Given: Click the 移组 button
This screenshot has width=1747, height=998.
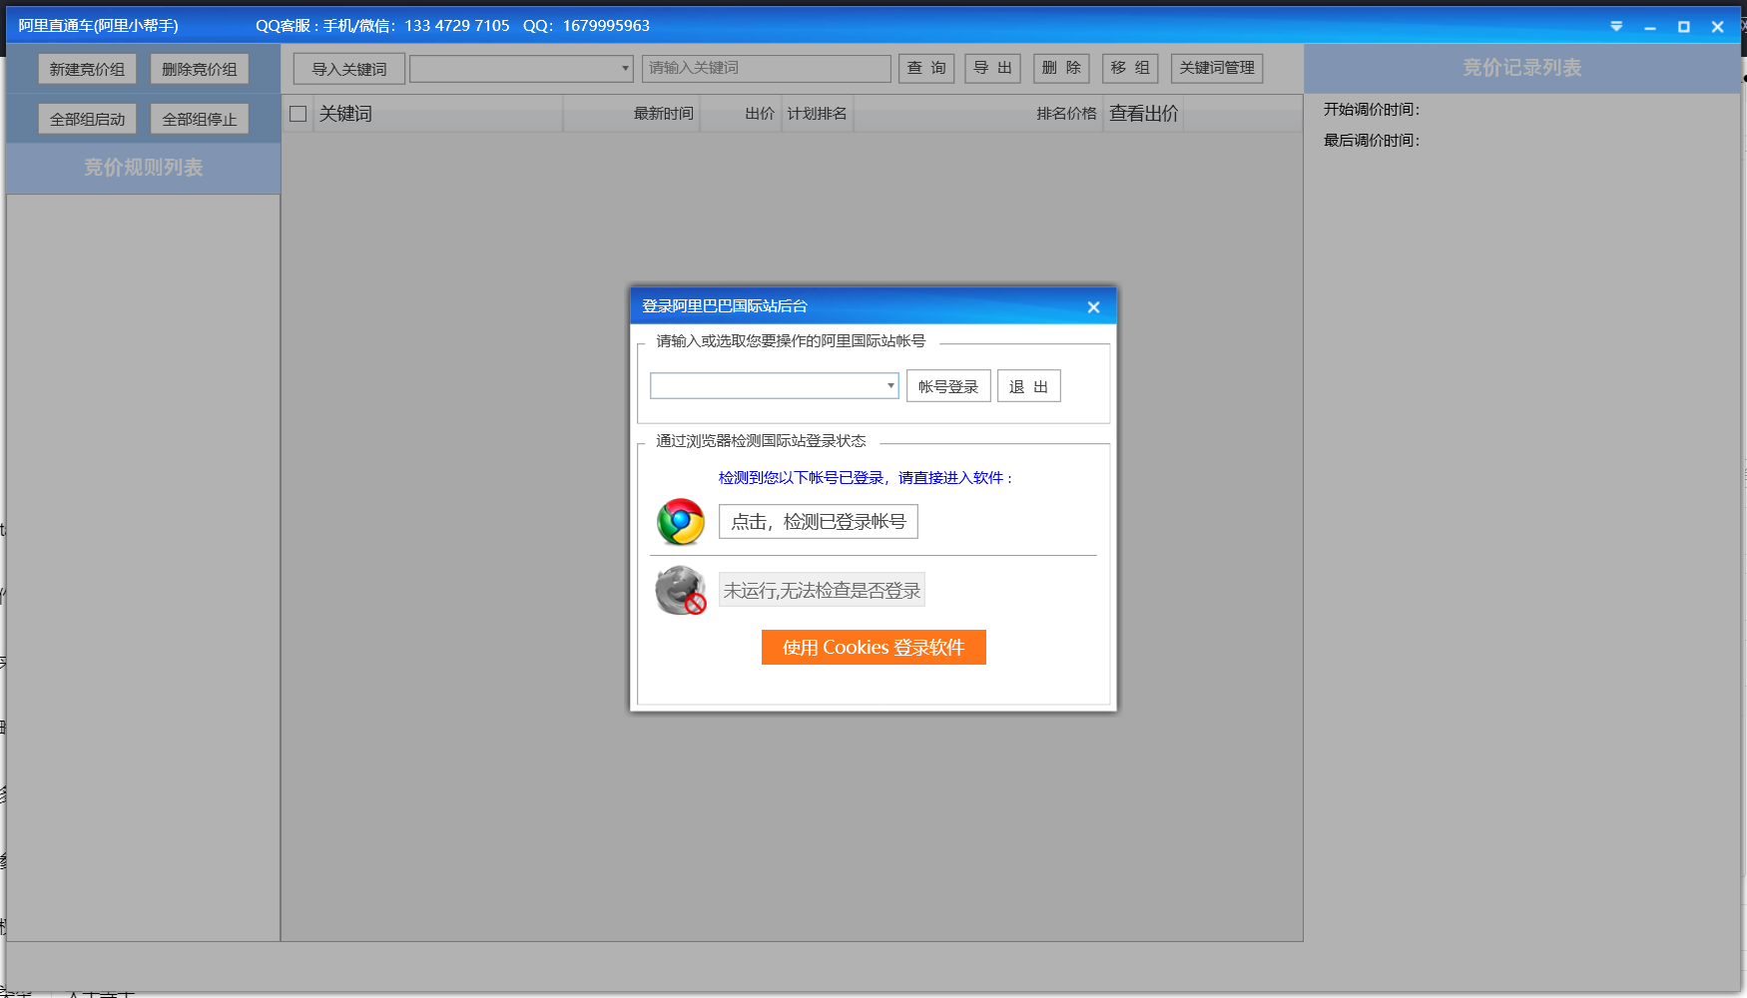Looking at the screenshot, I should (1130, 68).
